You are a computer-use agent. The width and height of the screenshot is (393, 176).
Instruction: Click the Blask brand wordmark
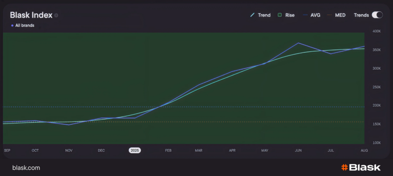tap(365, 168)
